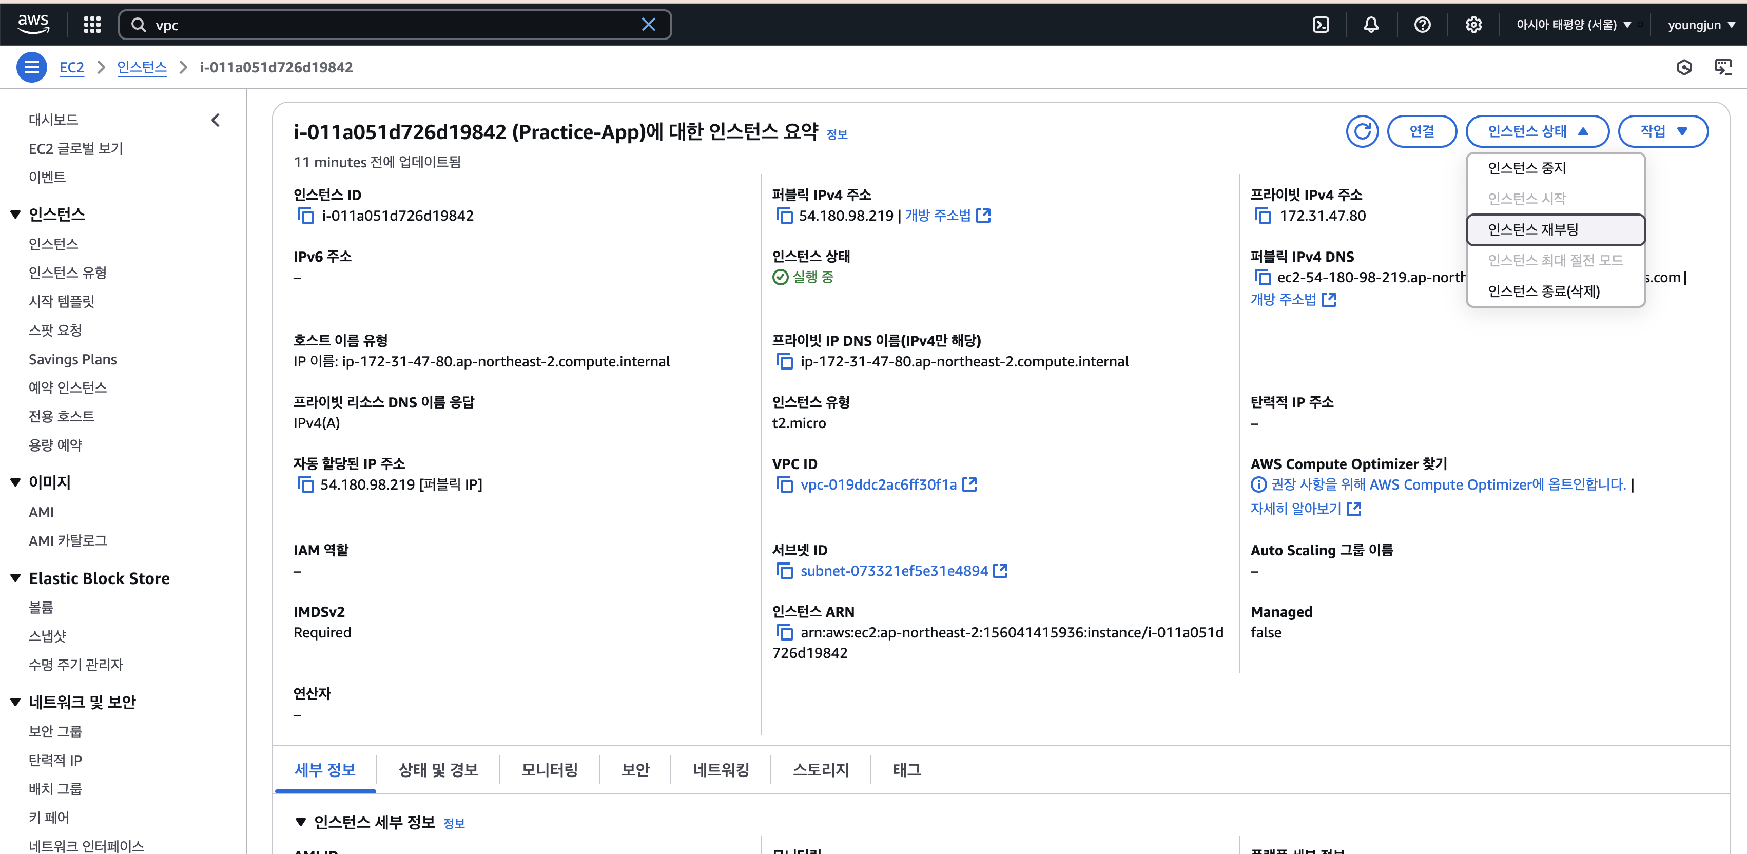Screen dimensions: 1747x854
Task: Clear the vpc search text
Action: 648,25
